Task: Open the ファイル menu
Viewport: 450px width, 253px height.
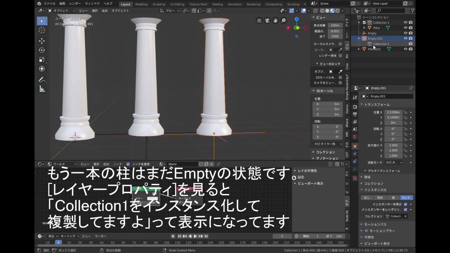Action: (x=49, y=4)
